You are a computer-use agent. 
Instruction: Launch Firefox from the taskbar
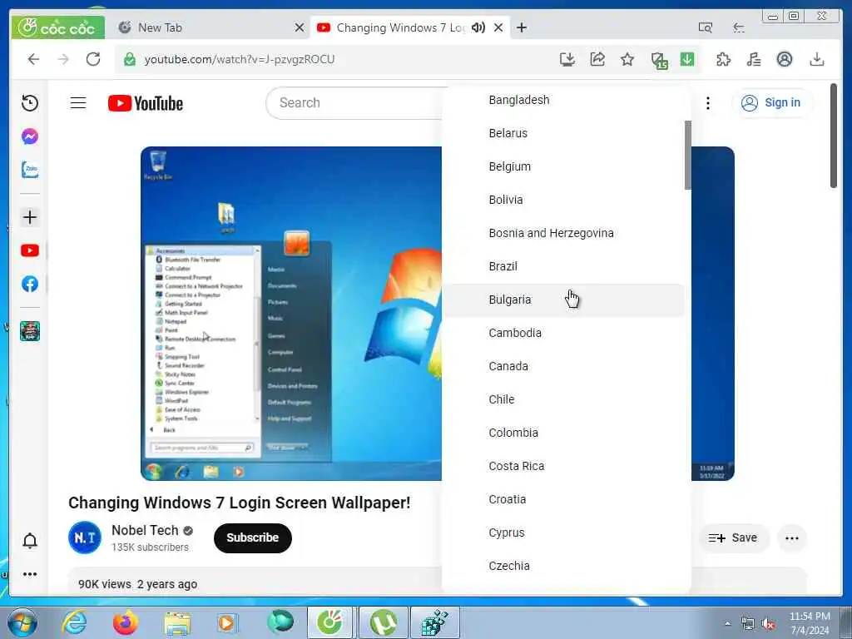(125, 622)
